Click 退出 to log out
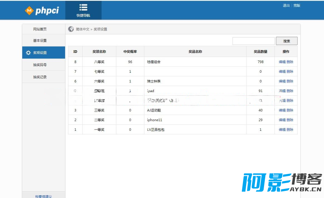The image size is (324, 198). coord(286,6)
